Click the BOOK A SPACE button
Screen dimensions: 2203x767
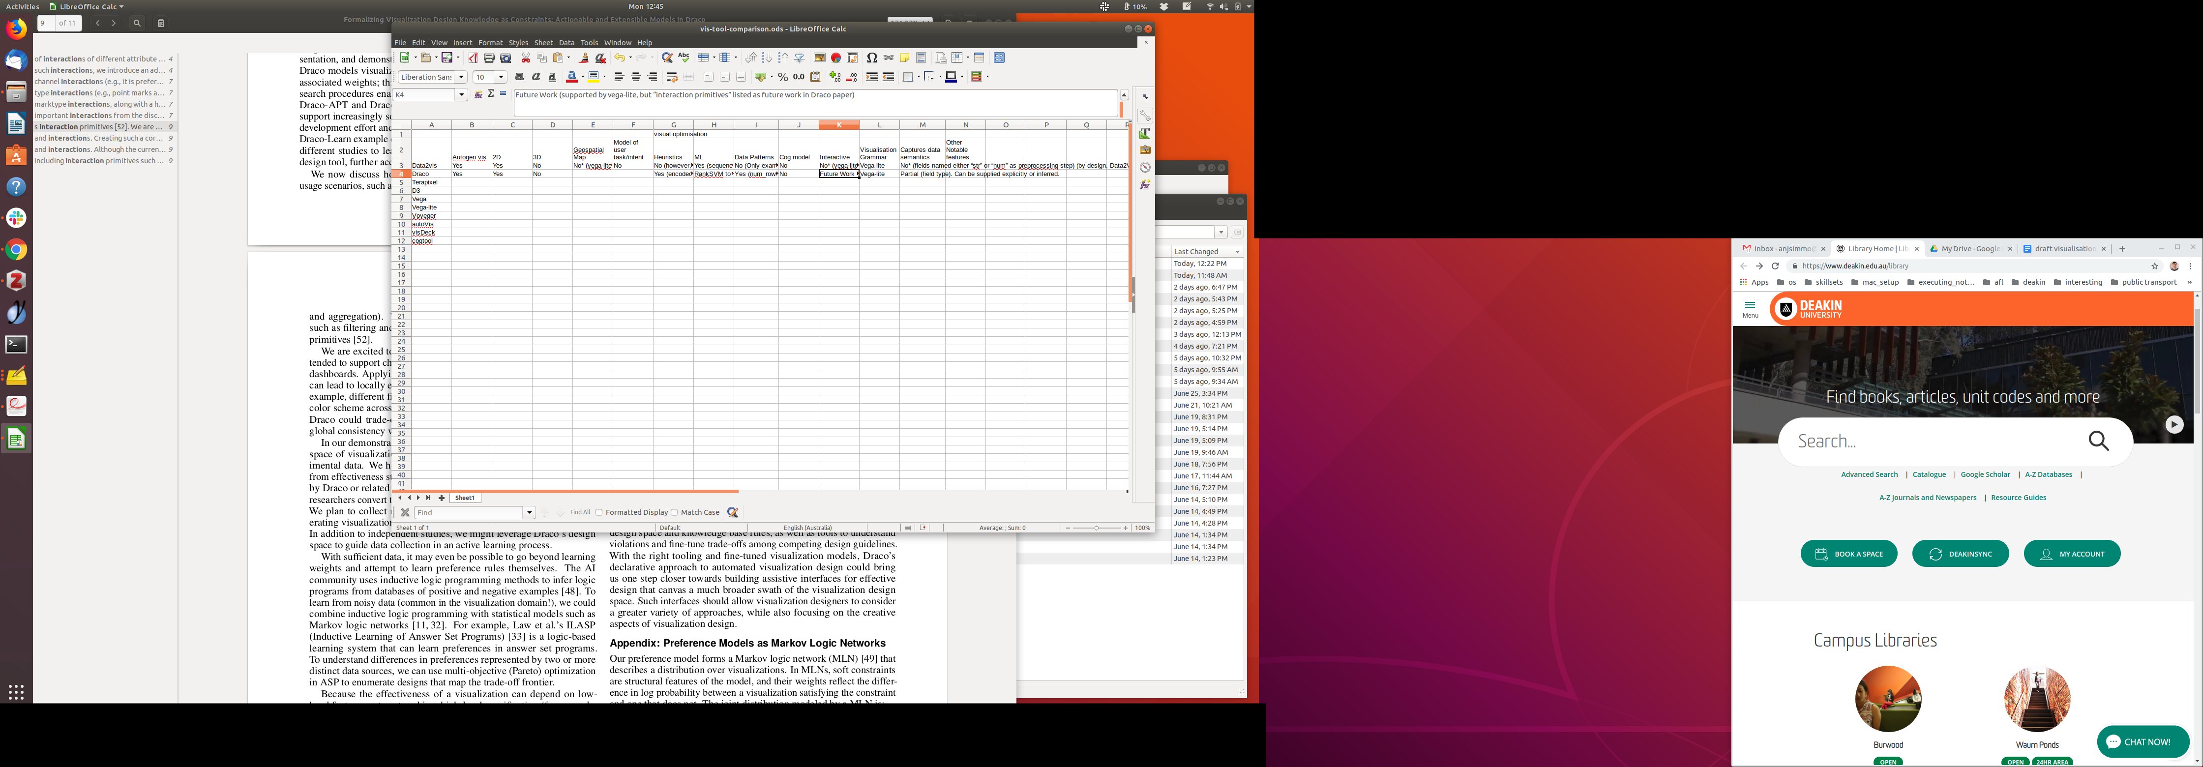click(x=1848, y=554)
